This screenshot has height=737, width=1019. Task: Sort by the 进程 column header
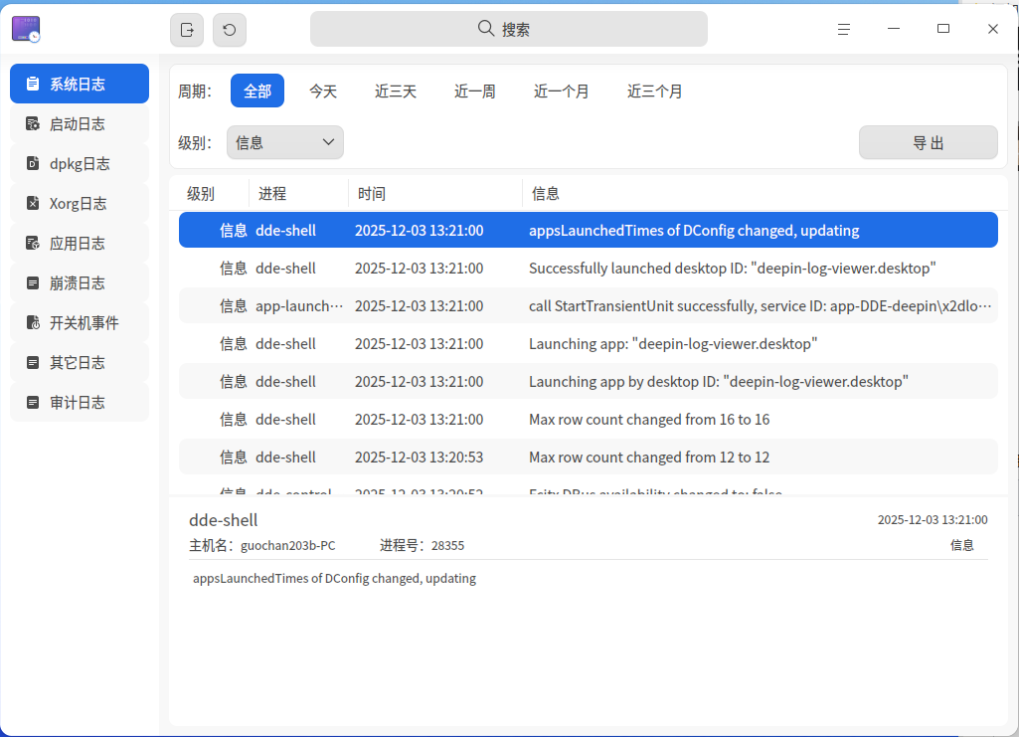click(299, 193)
